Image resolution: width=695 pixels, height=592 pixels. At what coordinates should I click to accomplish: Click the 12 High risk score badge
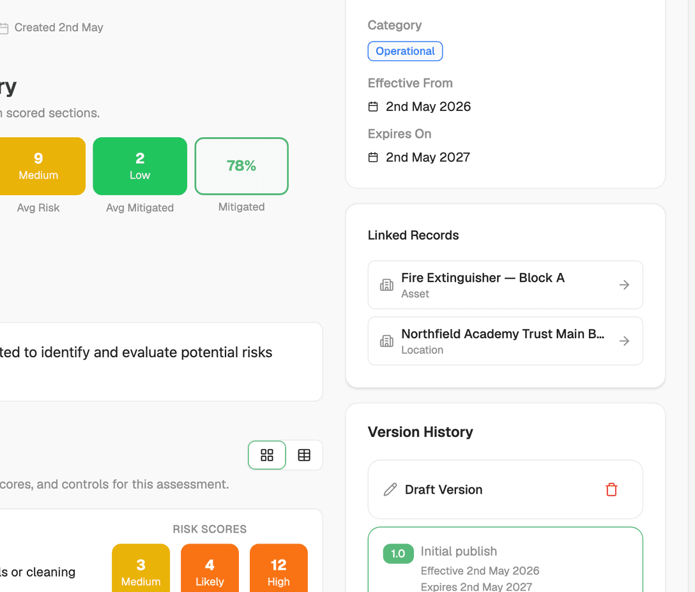coord(279,568)
